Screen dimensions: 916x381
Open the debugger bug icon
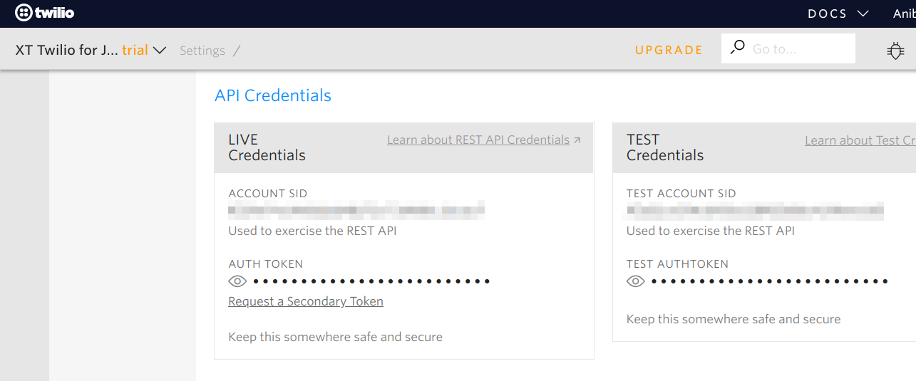coord(895,51)
